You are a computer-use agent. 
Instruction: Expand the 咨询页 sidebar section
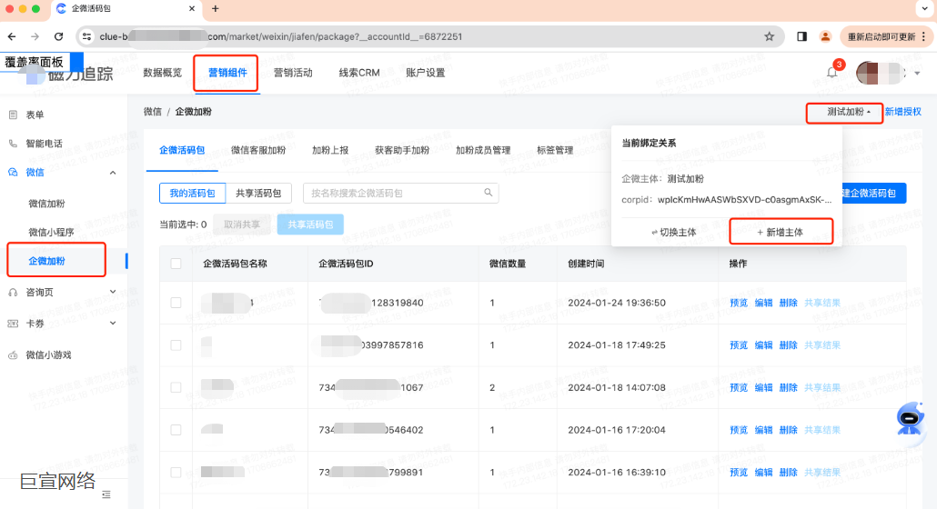pos(113,292)
